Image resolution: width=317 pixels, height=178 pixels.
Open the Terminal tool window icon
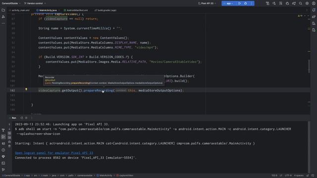[3, 163]
